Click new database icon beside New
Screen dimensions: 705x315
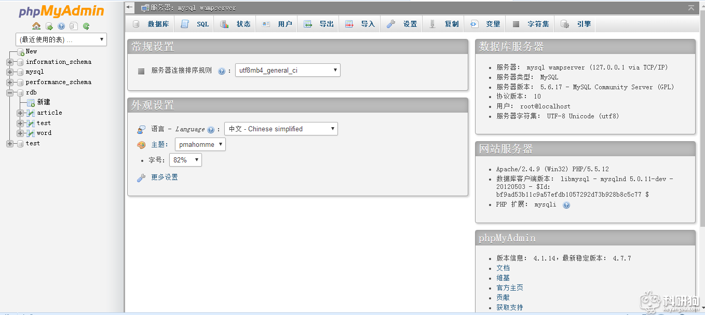20,51
